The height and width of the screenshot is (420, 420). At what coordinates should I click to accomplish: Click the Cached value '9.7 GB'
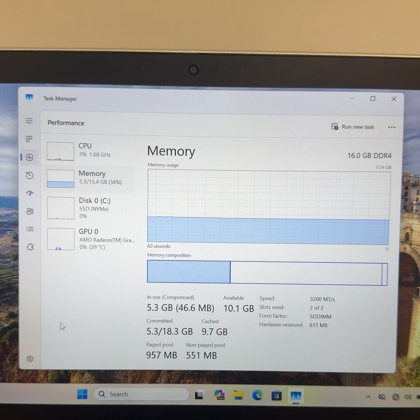pos(215,331)
